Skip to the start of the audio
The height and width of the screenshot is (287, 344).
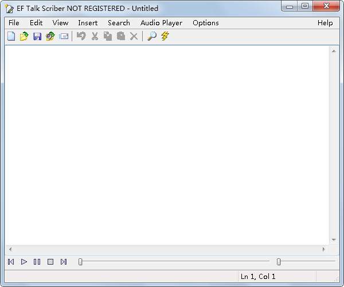[x=11, y=262]
